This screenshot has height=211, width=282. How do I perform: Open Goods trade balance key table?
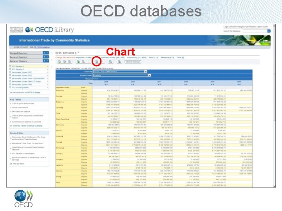(x=20, y=107)
